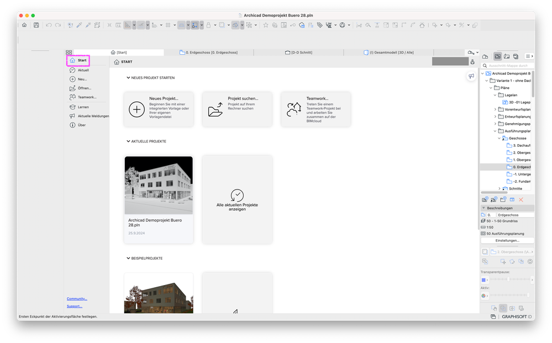The image size is (552, 343).
Task: Switch Navigator to View Map icon
Action: [497, 56]
